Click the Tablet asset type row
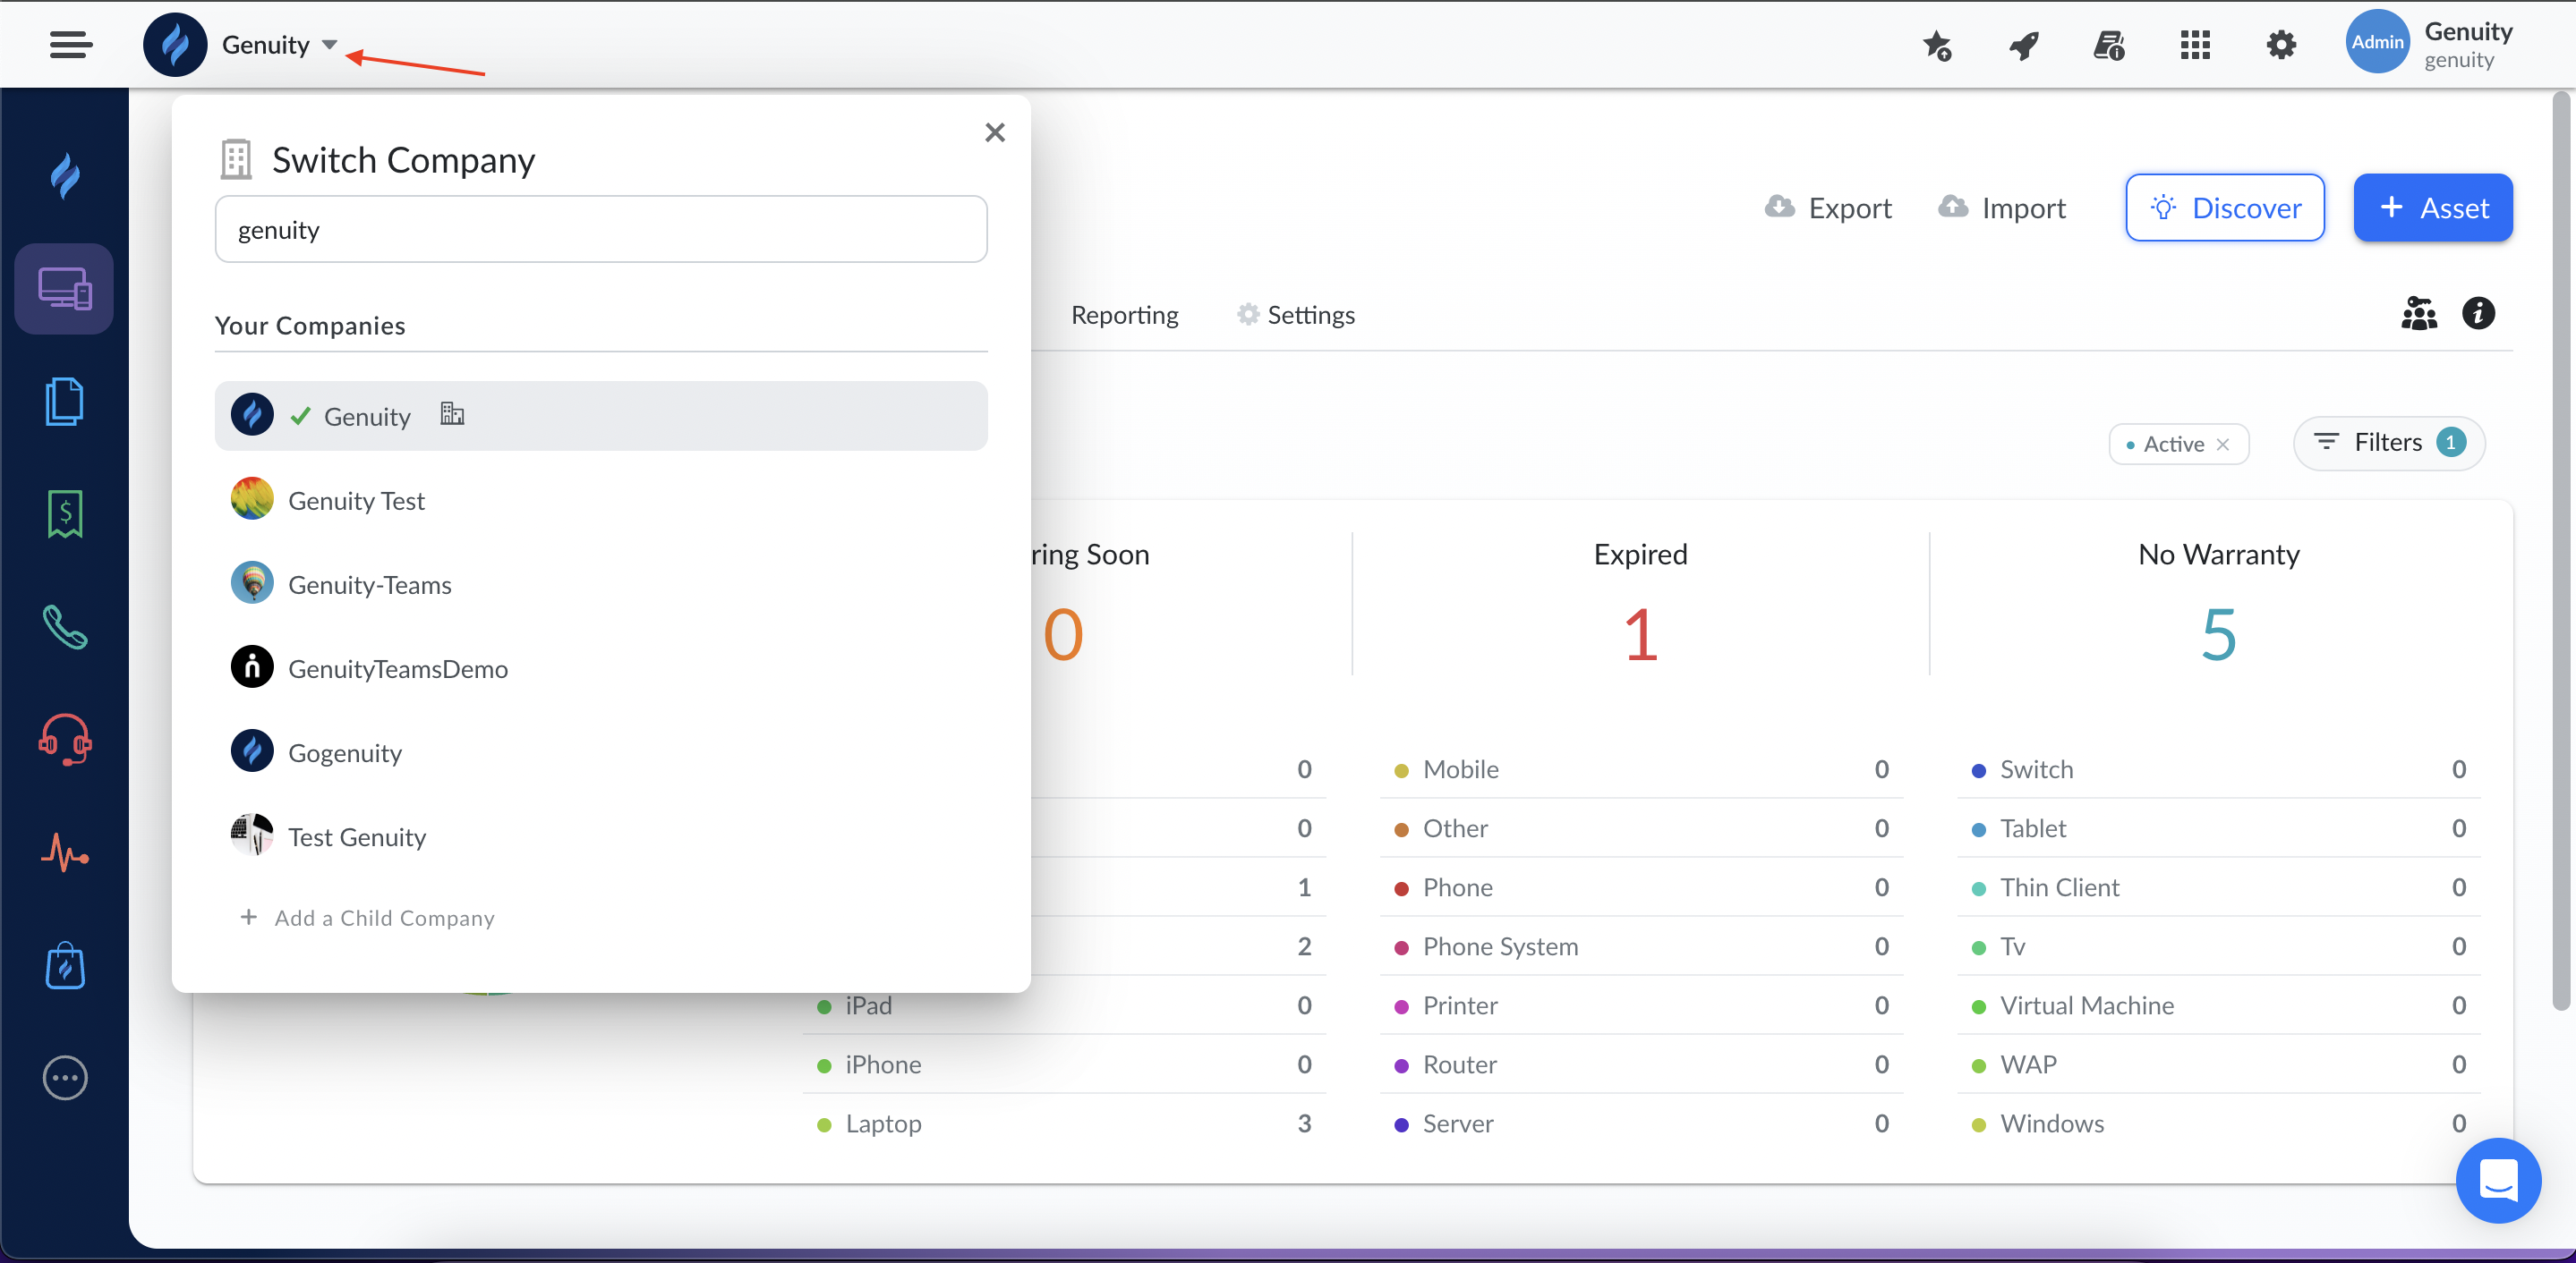The height and width of the screenshot is (1263, 2576). pyautogui.click(x=2218, y=828)
